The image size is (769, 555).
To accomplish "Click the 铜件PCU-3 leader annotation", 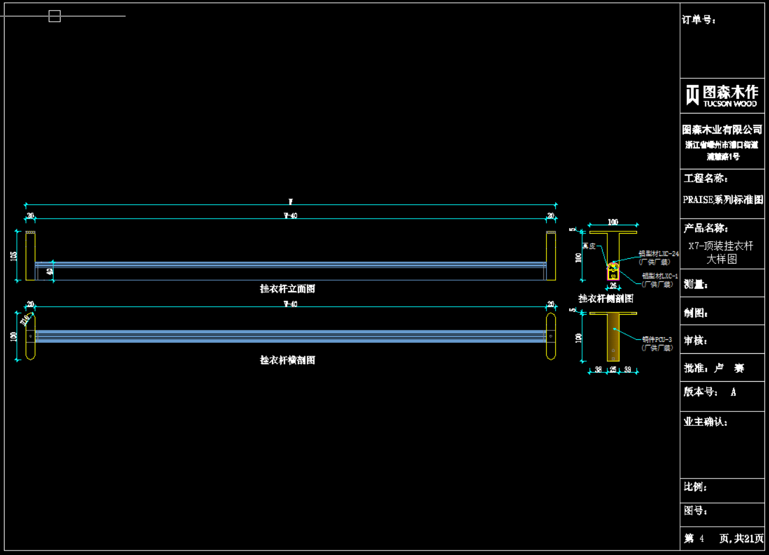I will pos(657,340).
